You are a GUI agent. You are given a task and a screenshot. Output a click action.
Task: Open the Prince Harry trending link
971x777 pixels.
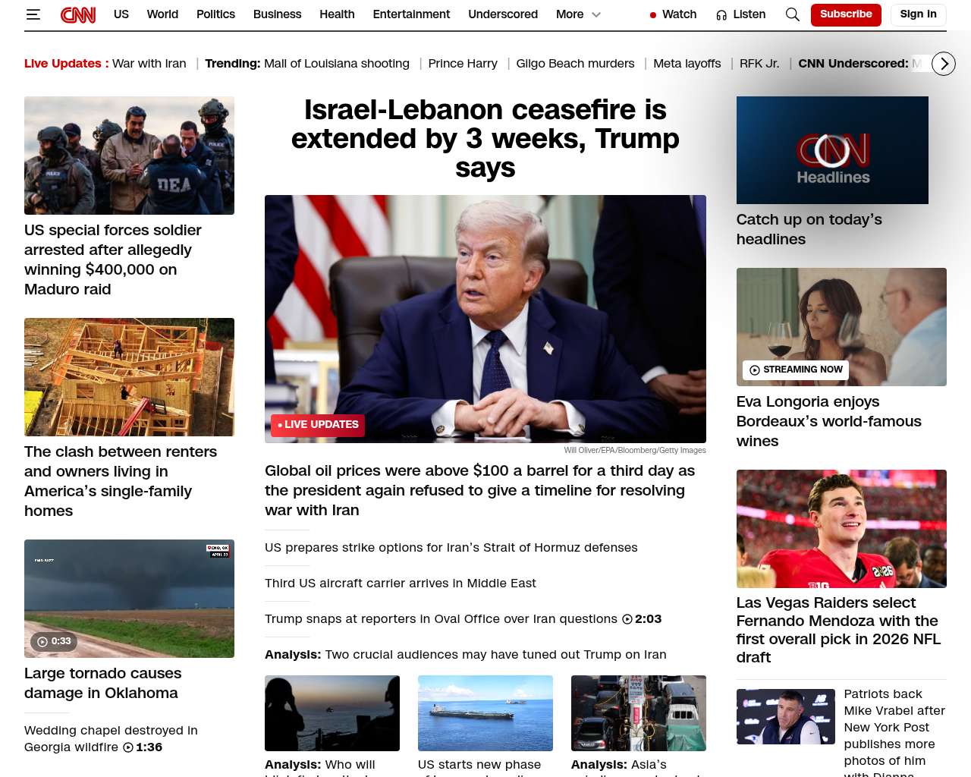pos(463,64)
